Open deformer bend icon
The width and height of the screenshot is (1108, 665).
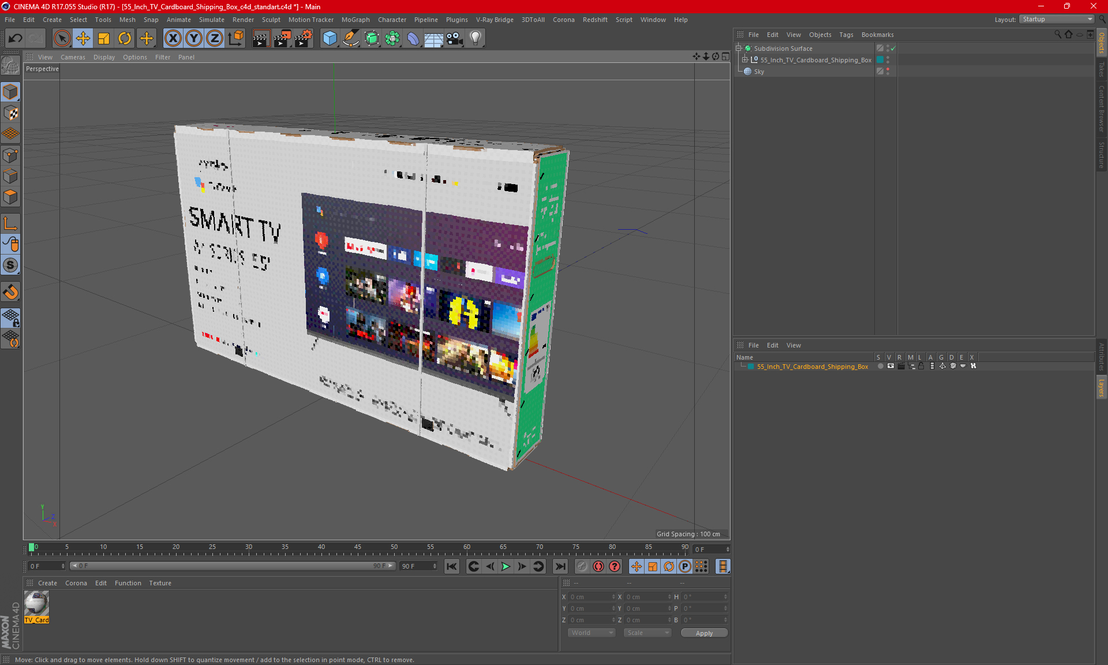[413, 39]
